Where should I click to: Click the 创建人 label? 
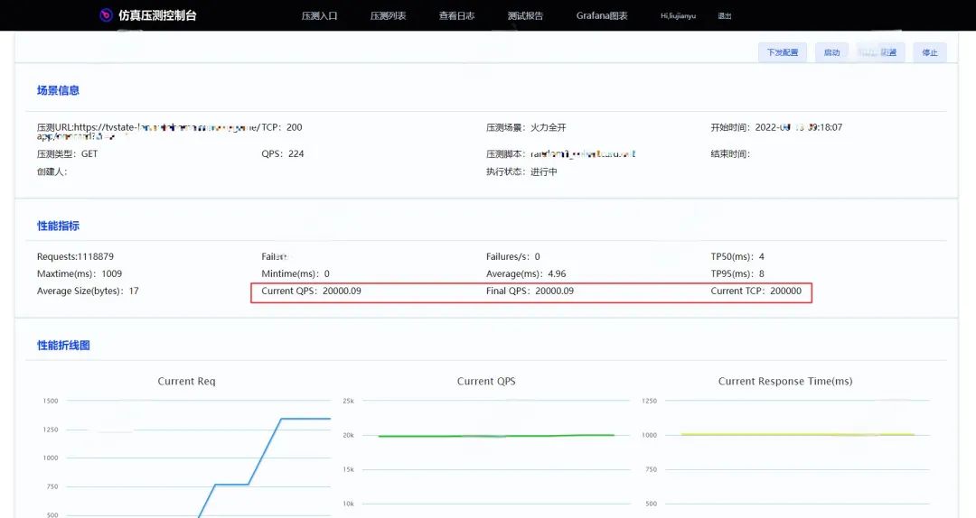click(x=52, y=171)
